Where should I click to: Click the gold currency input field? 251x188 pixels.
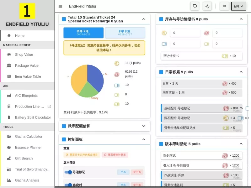[185, 33]
